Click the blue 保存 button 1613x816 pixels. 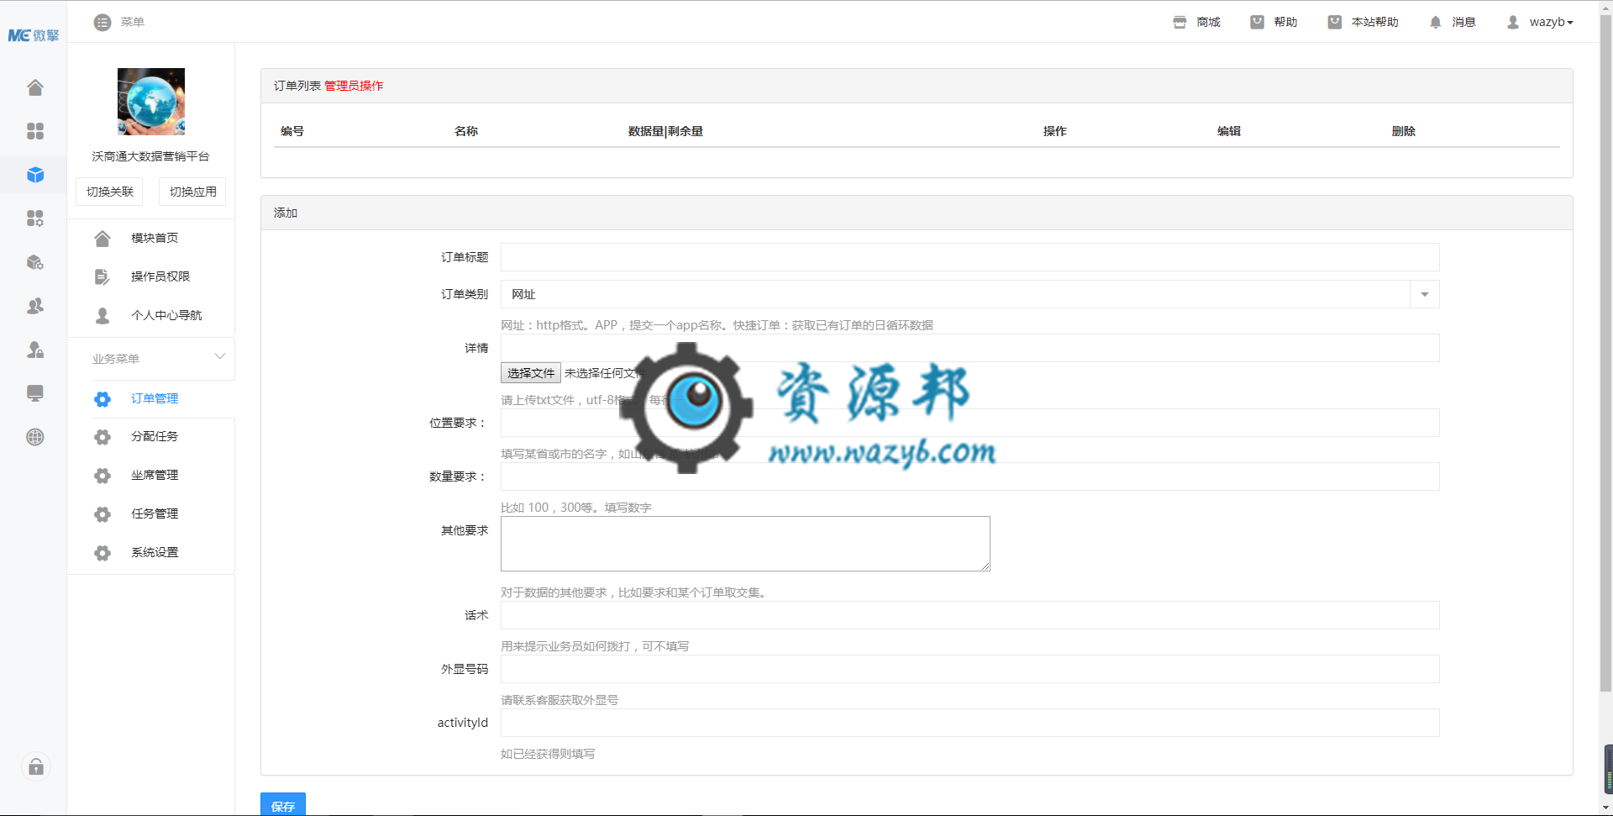(283, 804)
